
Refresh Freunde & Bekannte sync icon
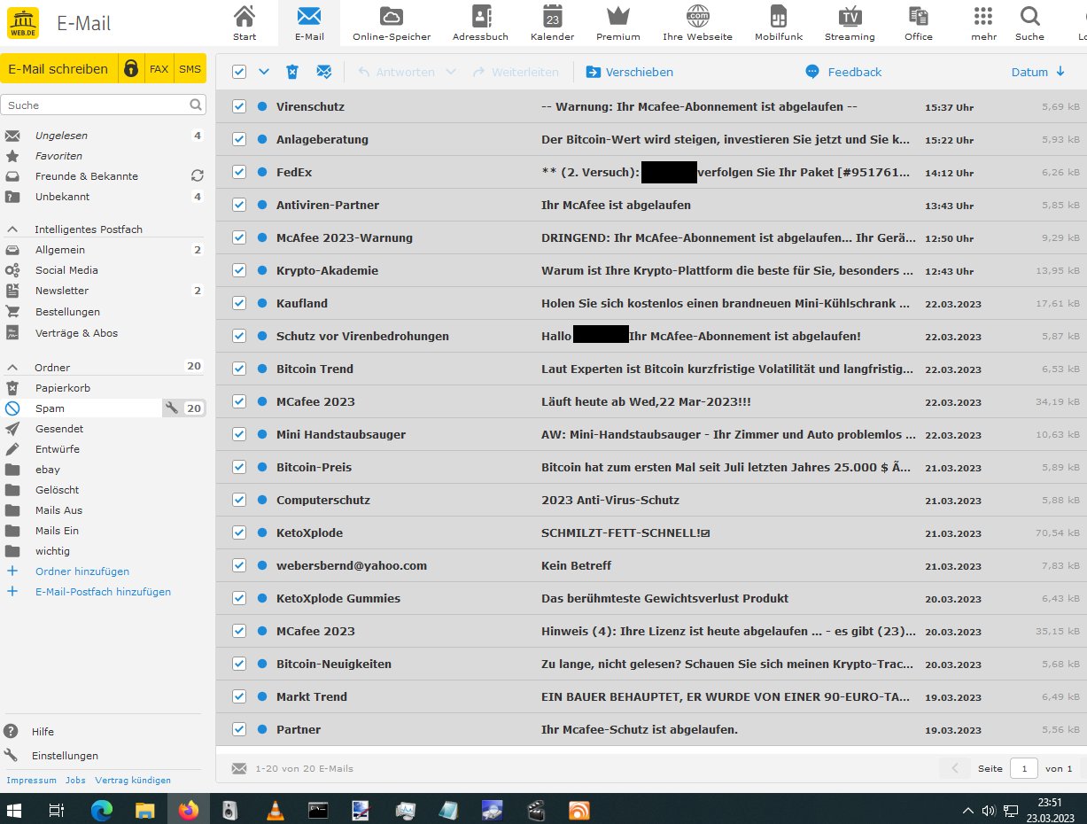[198, 176]
